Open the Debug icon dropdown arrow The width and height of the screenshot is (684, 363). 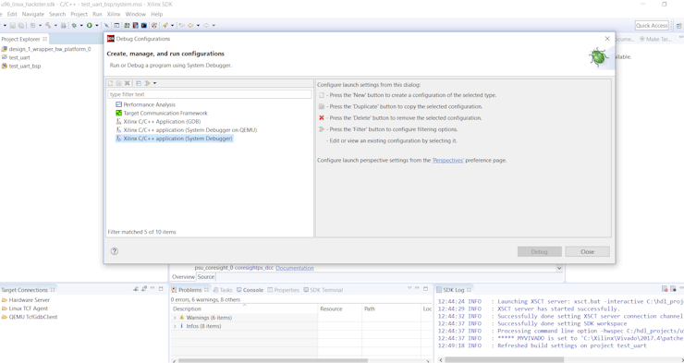[x=81, y=25]
